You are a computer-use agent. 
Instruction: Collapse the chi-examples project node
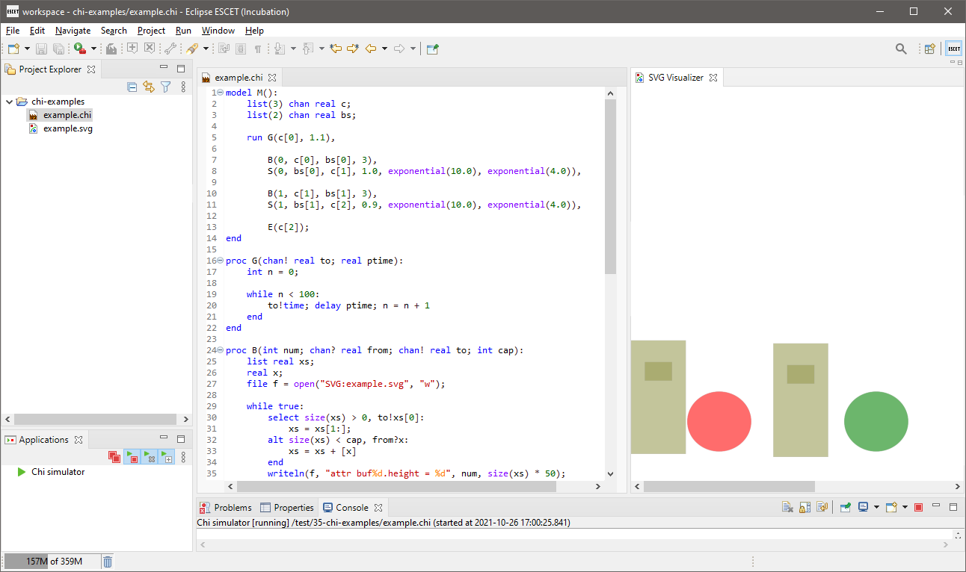coord(9,101)
